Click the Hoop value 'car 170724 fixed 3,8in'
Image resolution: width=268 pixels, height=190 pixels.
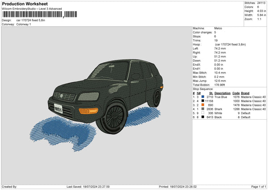[x=230, y=44]
